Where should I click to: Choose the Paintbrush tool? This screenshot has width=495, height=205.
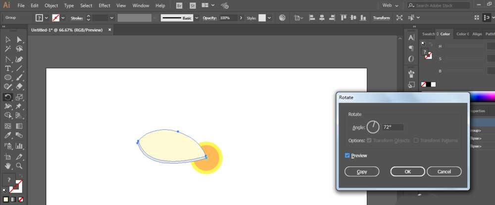(x=19, y=78)
